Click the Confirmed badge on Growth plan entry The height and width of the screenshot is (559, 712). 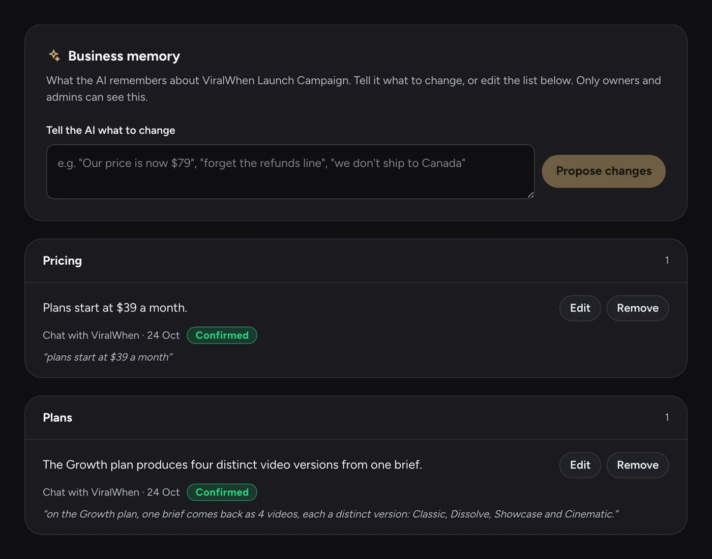[x=222, y=492]
